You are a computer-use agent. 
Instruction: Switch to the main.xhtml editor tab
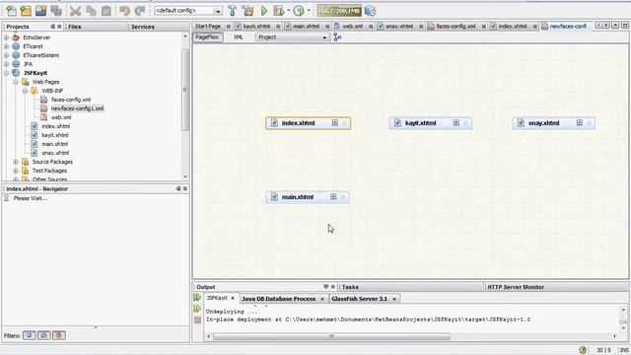coord(306,27)
